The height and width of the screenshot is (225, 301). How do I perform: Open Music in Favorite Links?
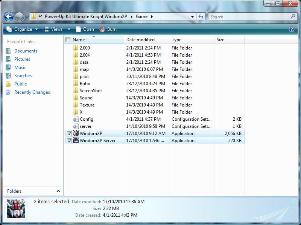click(x=20, y=67)
